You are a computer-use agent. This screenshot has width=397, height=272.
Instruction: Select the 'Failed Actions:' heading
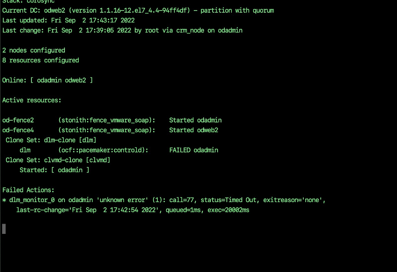pyautogui.click(x=28, y=190)
